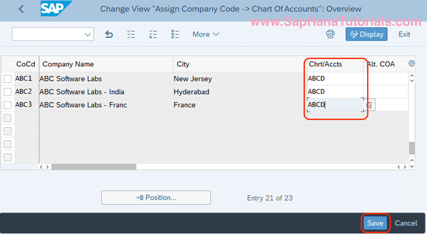Click the SAP logo
This screenshot has width=427, height=234.
[x=56, y=9]
